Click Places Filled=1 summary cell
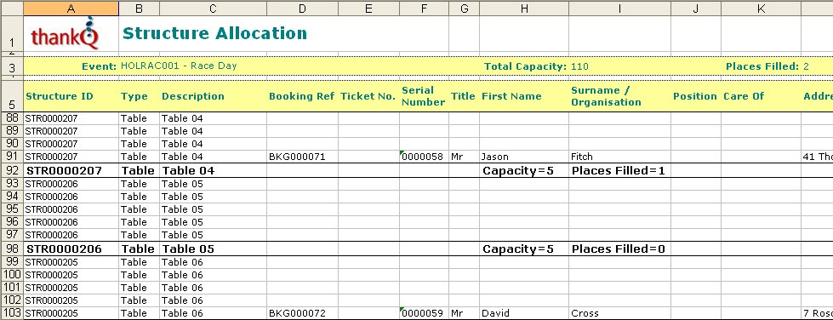The width and height of the screenshot is (833, 320). [x=619, y=170]
